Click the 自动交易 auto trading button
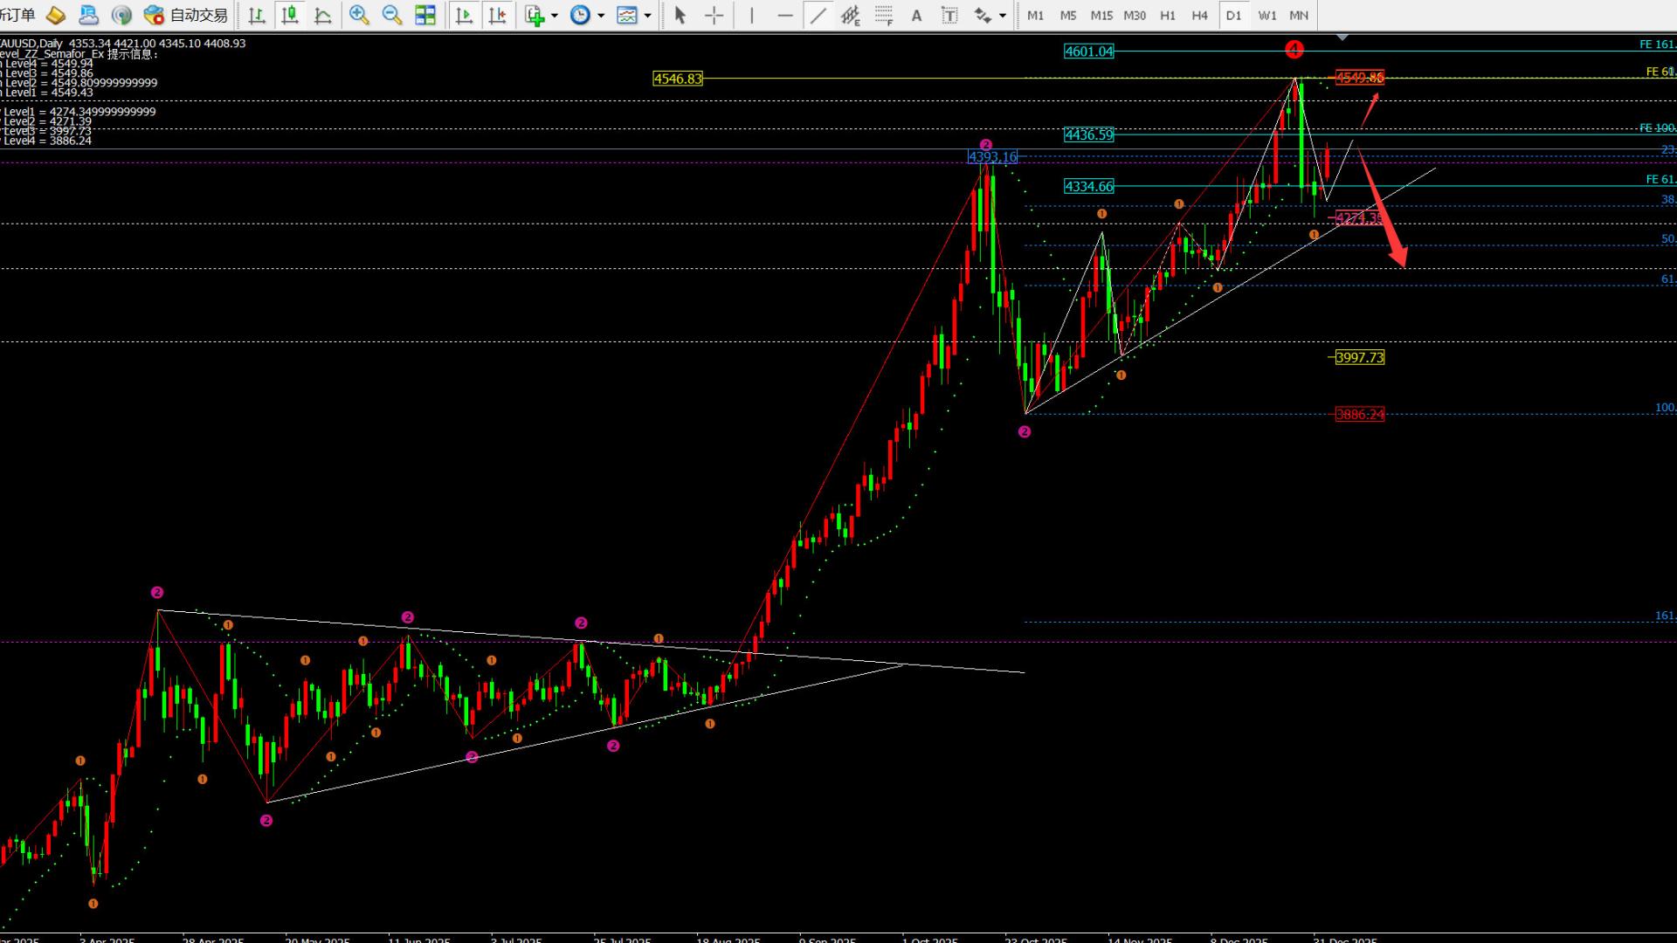The height and width of the screenshot is (943, 1677). [x=186, y=15]
